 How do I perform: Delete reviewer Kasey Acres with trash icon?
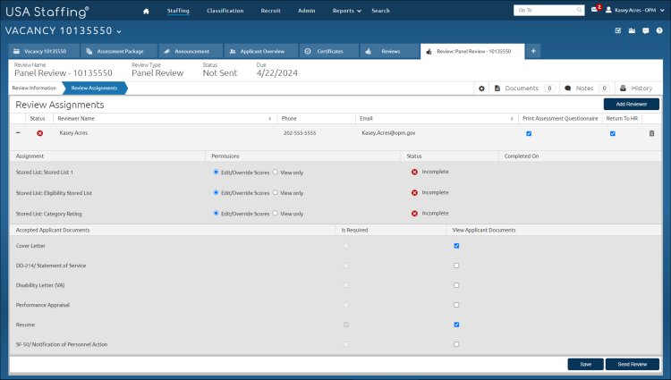point(651,133)
